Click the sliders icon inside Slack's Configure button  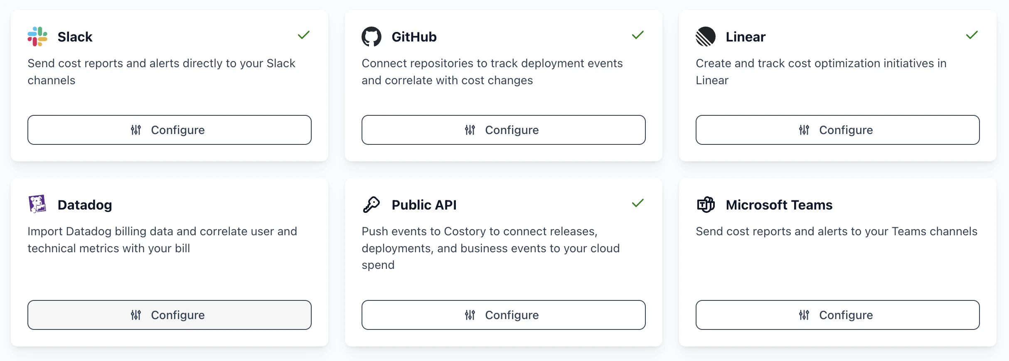(x=135, y=130)
